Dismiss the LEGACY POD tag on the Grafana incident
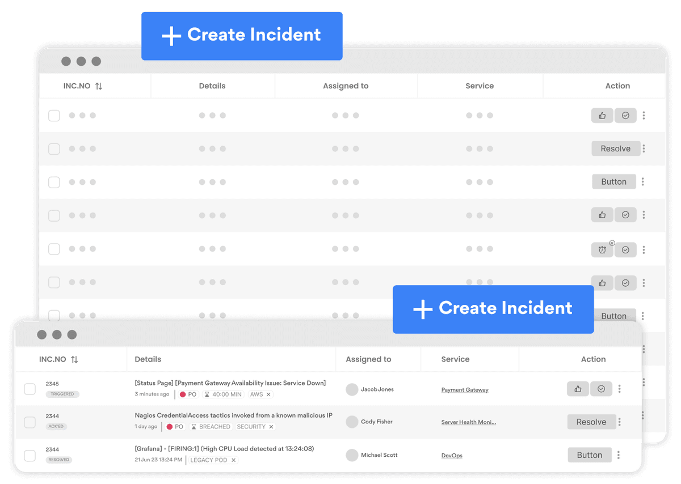This screenshot has width=681, height=484. pyautogui.click(x=234, y=460)
